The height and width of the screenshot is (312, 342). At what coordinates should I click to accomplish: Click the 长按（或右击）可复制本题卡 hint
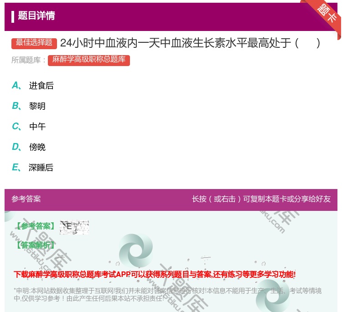point(261,199)
